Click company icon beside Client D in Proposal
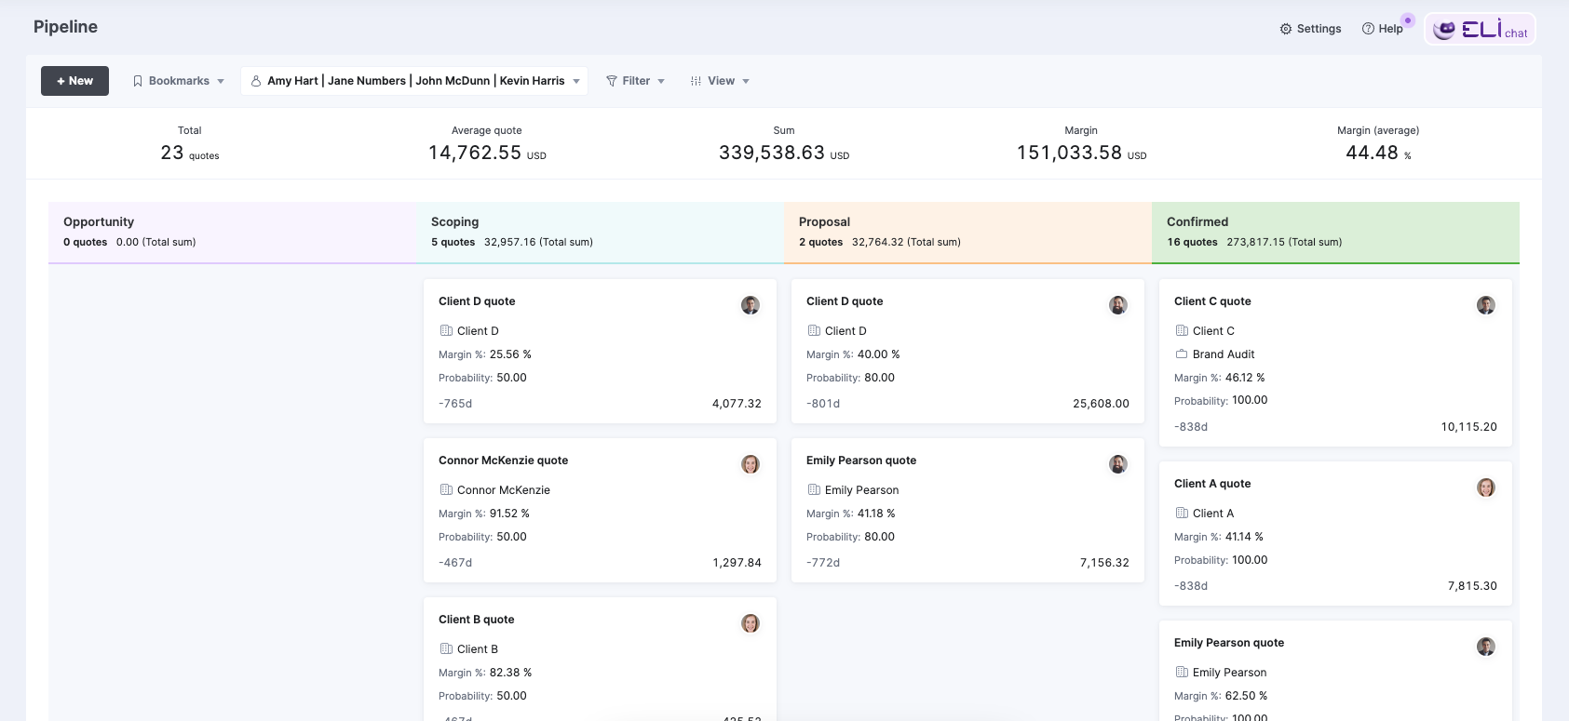The width and height of the screenshot is (1569, 721). pyautogui.click(x=814, y=330)
